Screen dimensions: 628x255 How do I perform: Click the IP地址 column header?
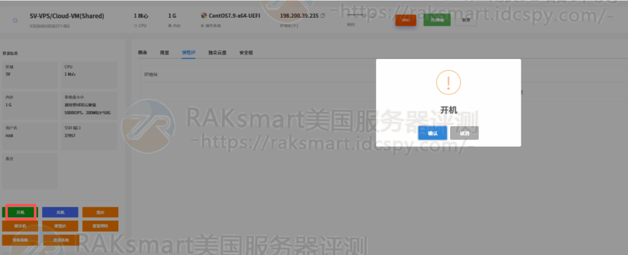coord(151,74)
